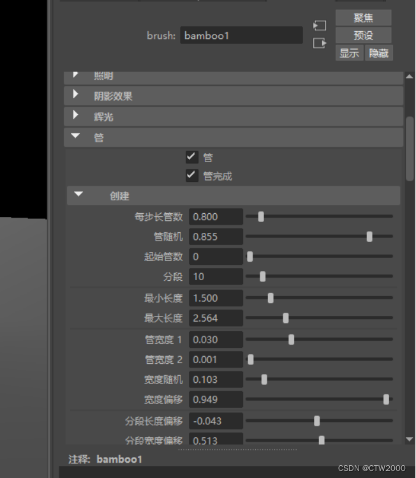Click the scrollbar down arrow

point(410,439)
